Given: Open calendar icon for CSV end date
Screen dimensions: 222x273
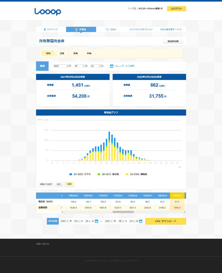Looking at the screenshot, I should pyautogui.click(x=141, y=221).
